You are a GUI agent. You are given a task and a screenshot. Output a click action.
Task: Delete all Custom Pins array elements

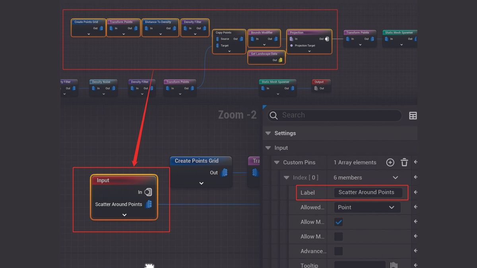404,162
